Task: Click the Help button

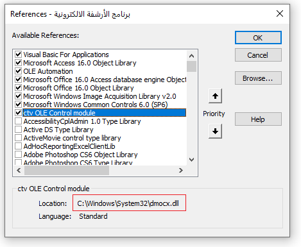Action: point(258,119)
